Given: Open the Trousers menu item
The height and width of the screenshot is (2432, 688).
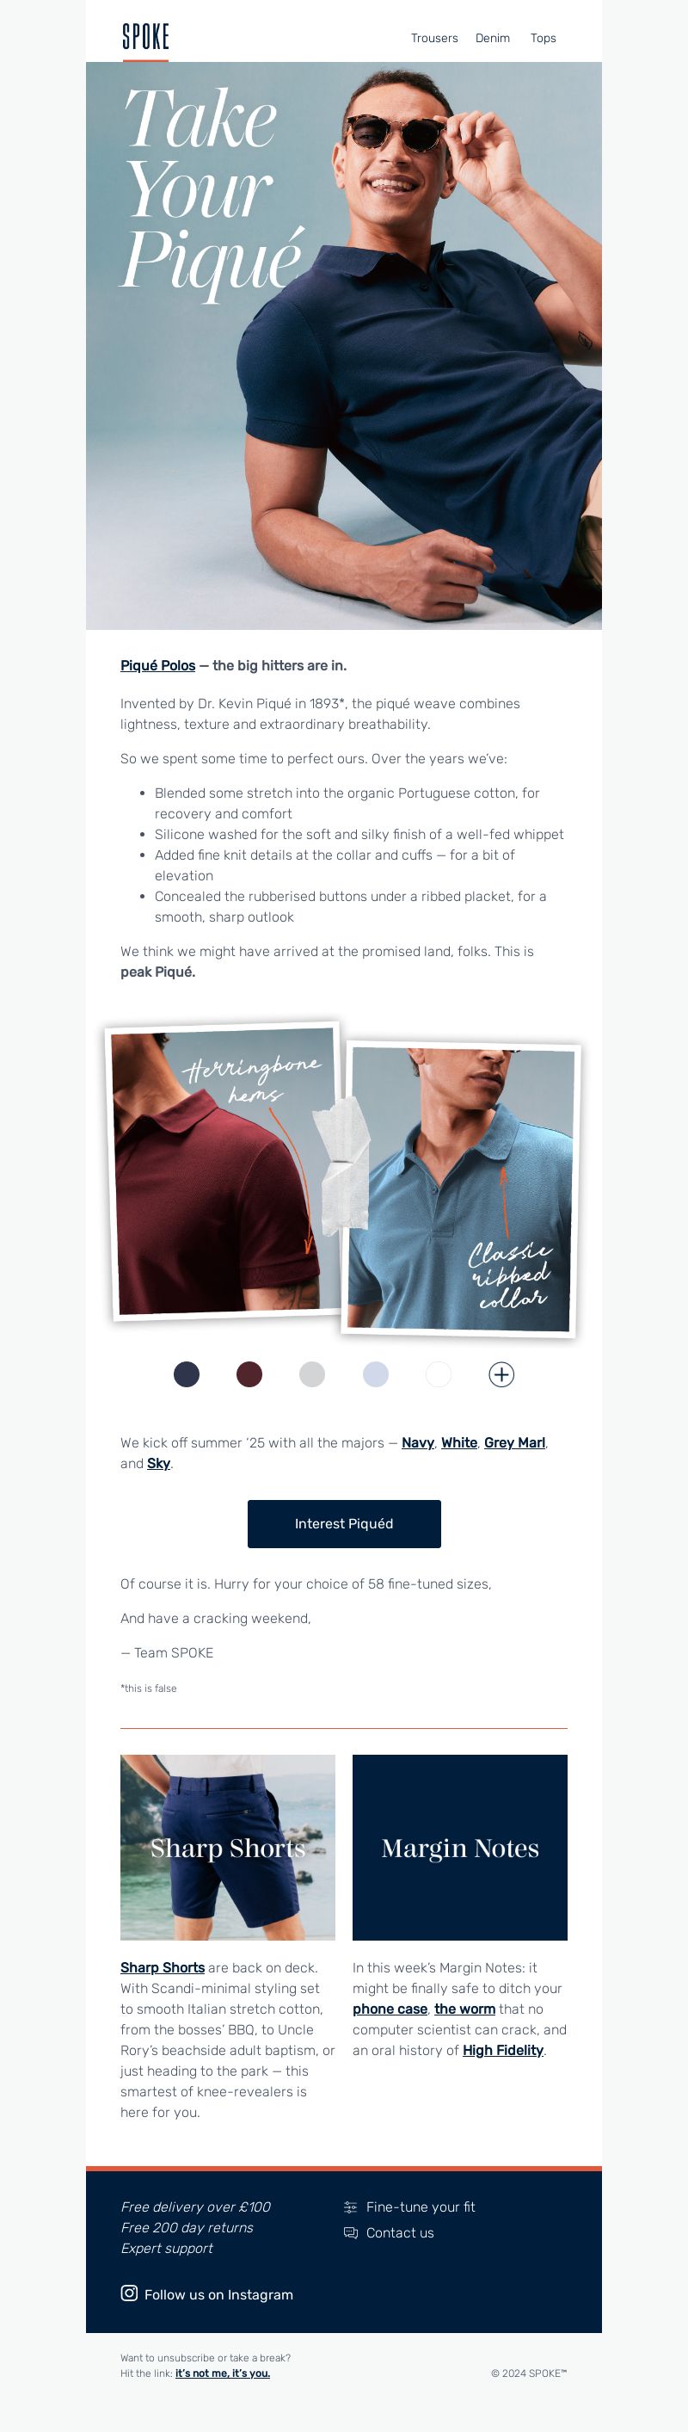Looking at the screenshot, I should (434, 38).
